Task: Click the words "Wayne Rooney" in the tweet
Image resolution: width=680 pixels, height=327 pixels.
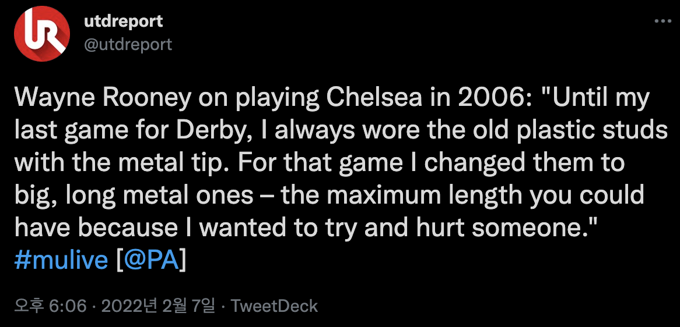Action: (x=89, y=98)
